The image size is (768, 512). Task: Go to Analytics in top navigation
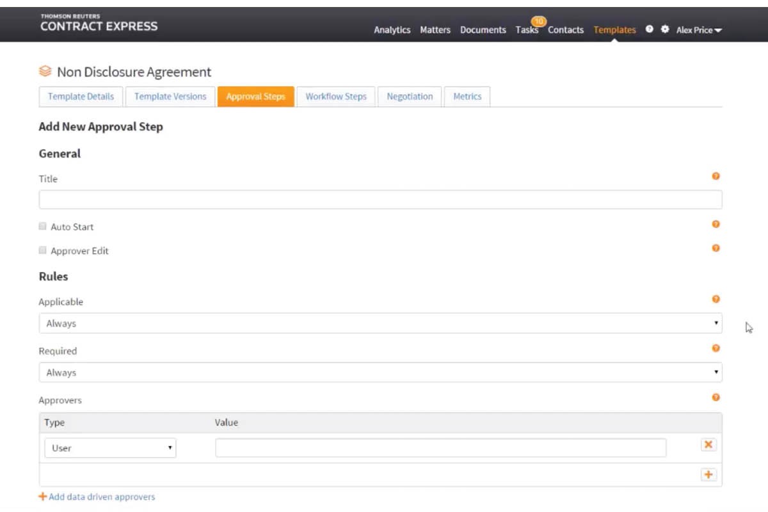(392, 30)
